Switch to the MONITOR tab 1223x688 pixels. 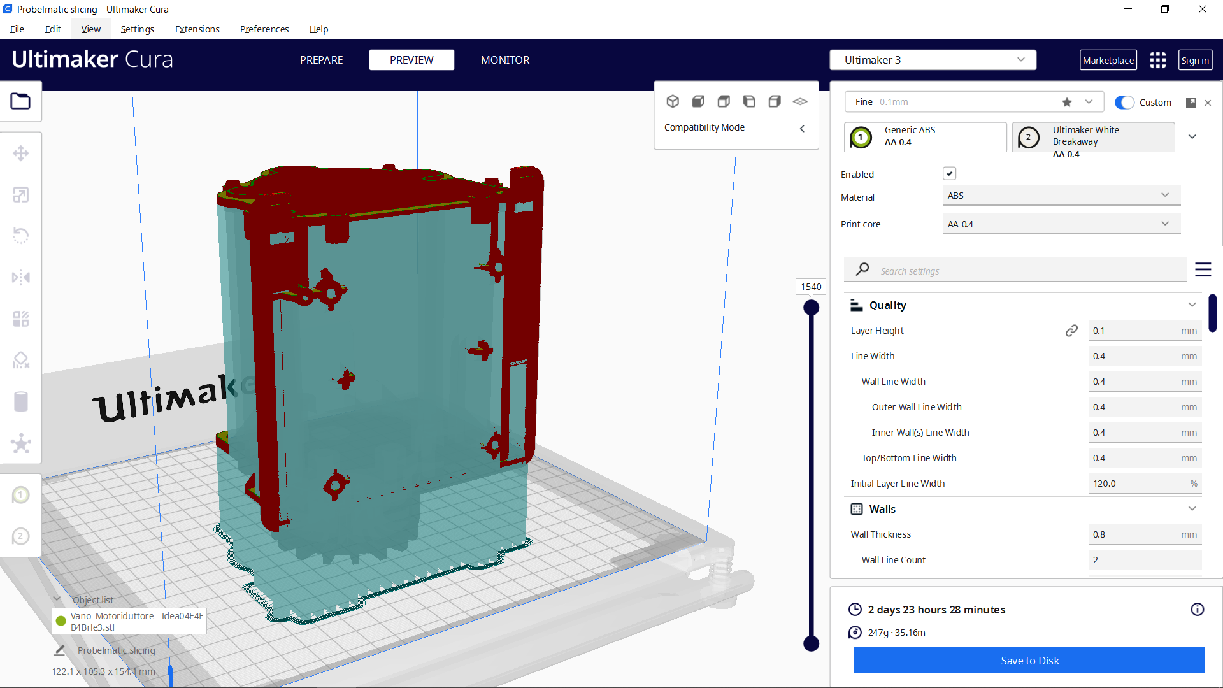pos(505,59)
